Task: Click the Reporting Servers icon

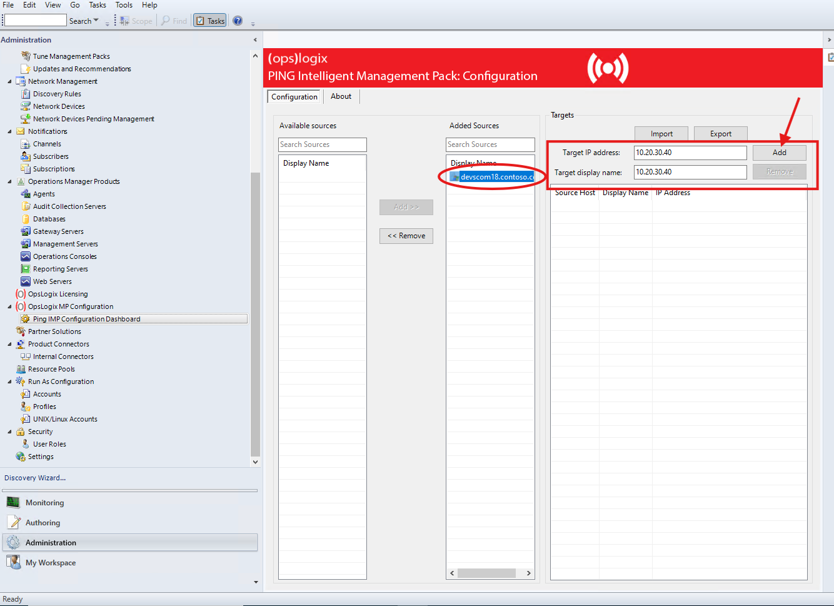Action: [26, 269]
